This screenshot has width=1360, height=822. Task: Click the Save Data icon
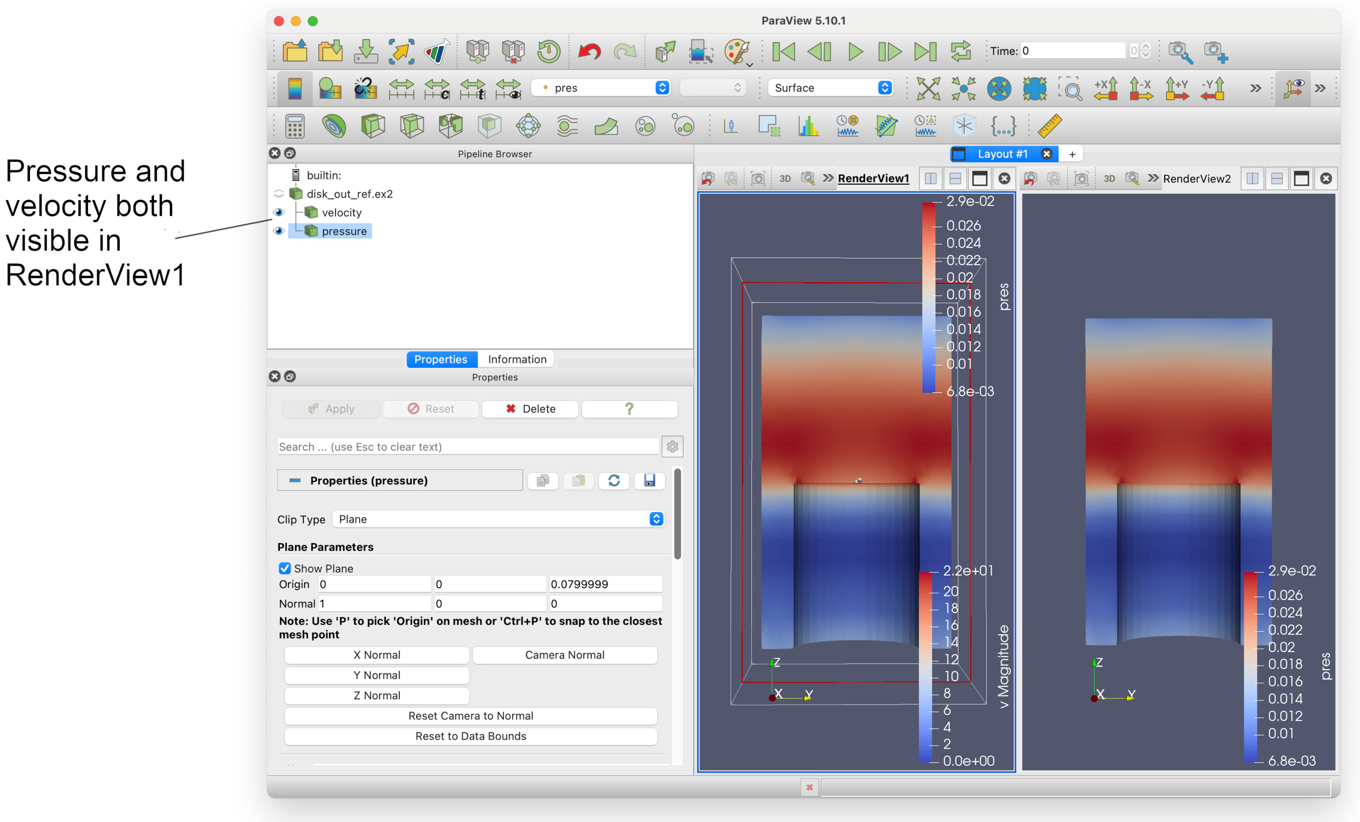[365, 51]
